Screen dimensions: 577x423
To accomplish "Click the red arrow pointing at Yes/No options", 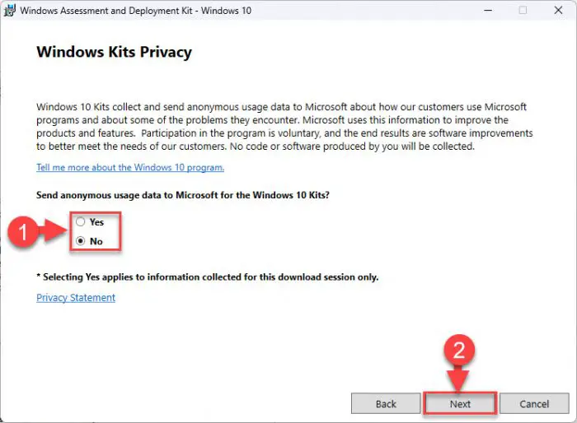I will point(55,230).
